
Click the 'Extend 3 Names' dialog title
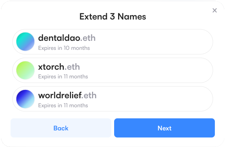113,17
